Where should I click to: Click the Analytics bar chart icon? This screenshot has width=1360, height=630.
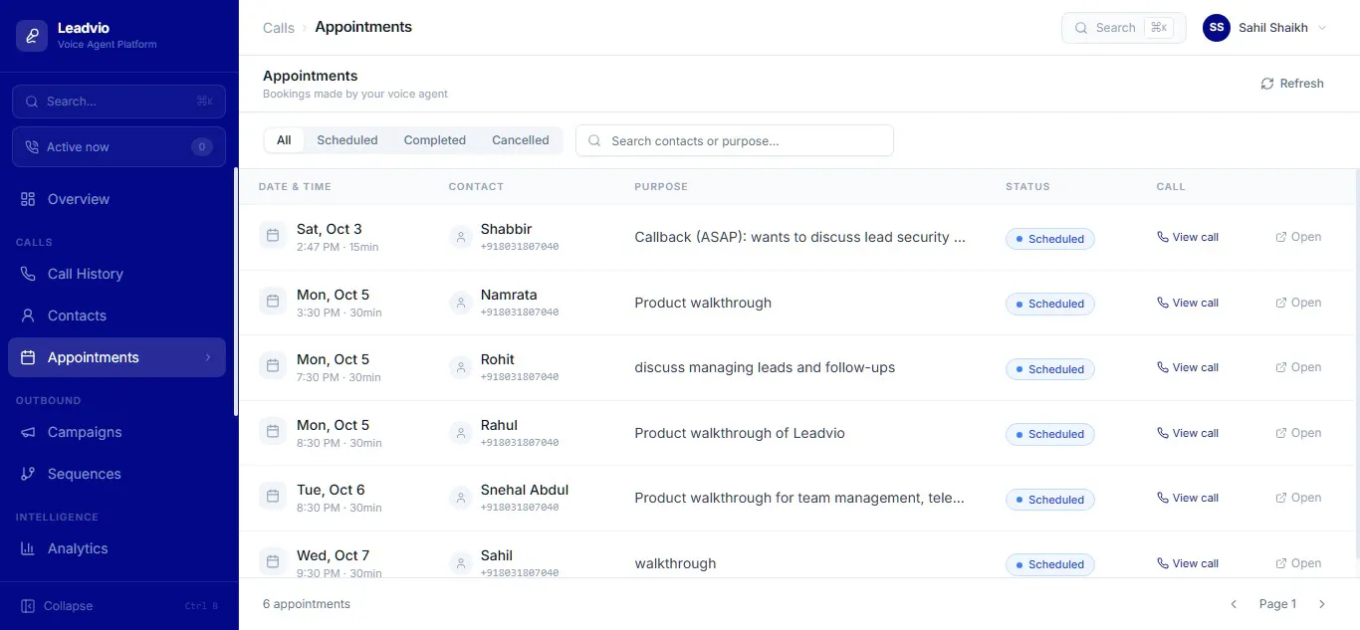28,548
